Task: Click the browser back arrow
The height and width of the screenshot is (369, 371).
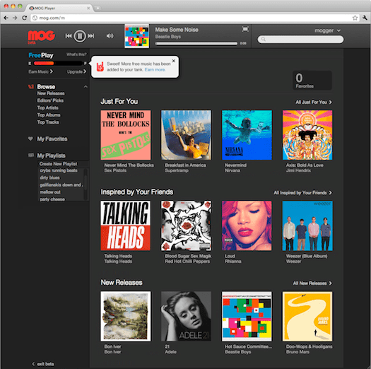Action: tap(6, 18)
